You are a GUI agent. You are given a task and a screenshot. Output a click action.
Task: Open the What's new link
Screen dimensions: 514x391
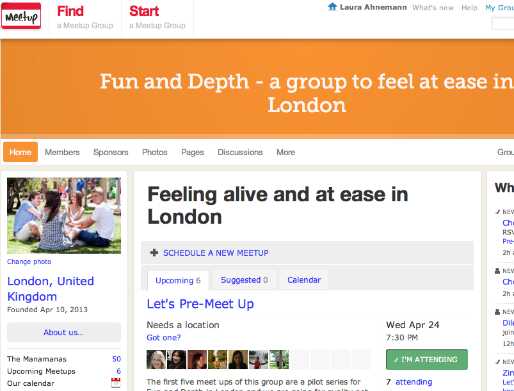pyautogui.click(x=433, y=8)
